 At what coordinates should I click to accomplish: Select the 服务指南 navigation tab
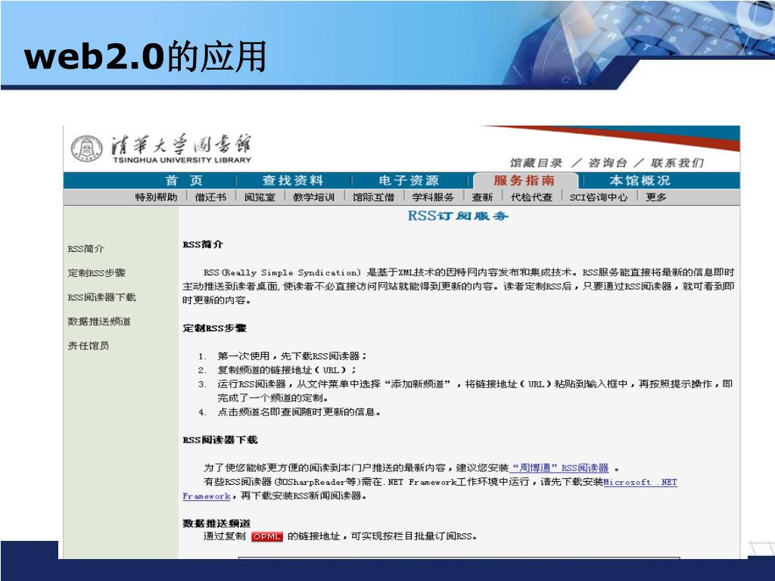[524, 180]
